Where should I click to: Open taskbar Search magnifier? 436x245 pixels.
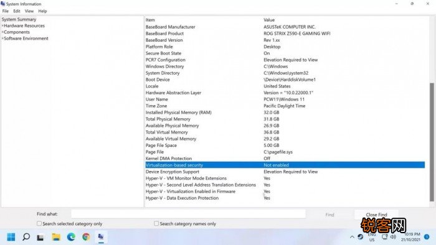click(26, 237)
